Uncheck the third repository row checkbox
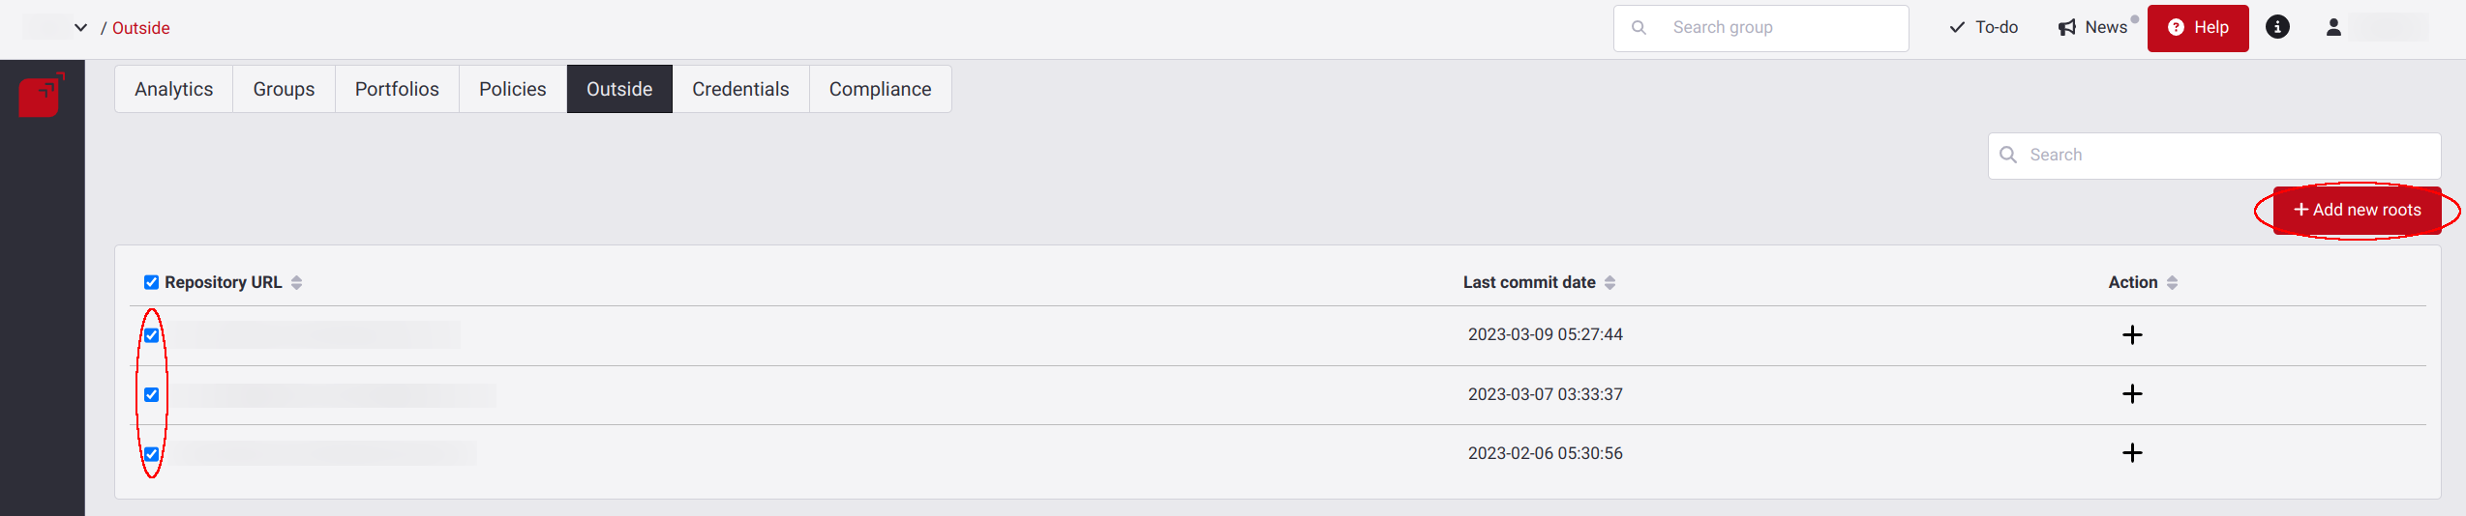Image resolution: width=2466 pixels, height=516 pixels. click(x=151, y=453)
